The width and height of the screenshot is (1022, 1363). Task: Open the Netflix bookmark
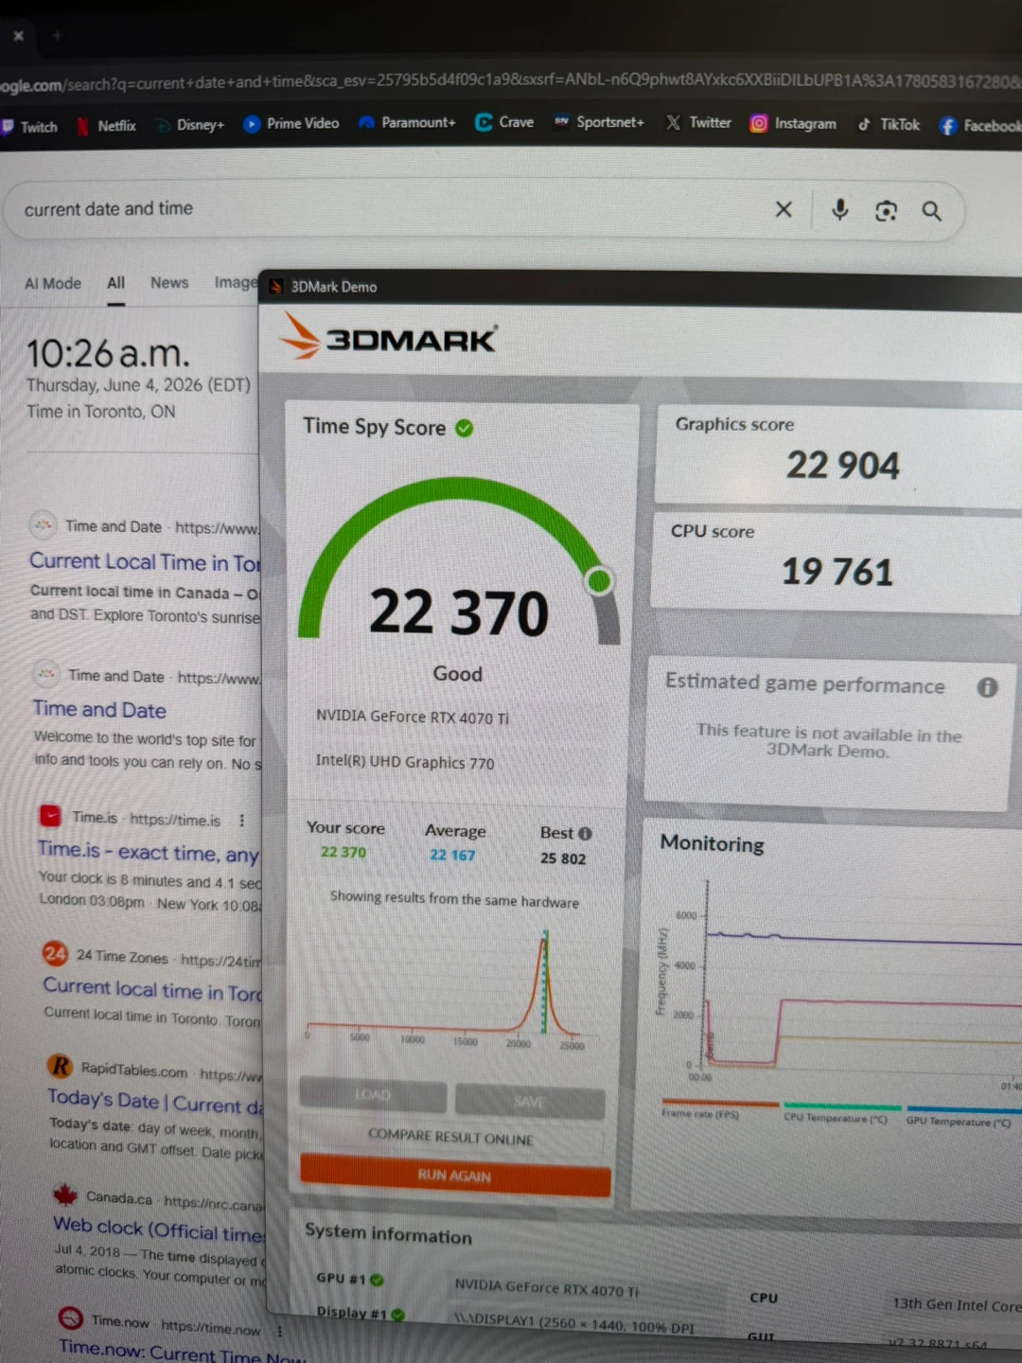click(107, 125)
